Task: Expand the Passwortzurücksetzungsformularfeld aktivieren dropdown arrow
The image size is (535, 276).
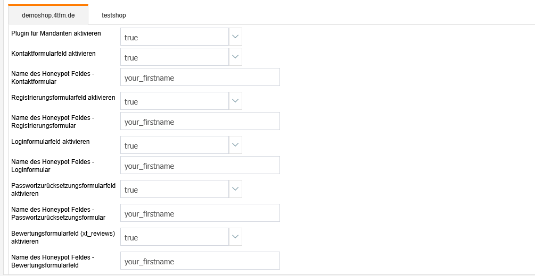Action: pyautogui.click(x=235, y=189)
